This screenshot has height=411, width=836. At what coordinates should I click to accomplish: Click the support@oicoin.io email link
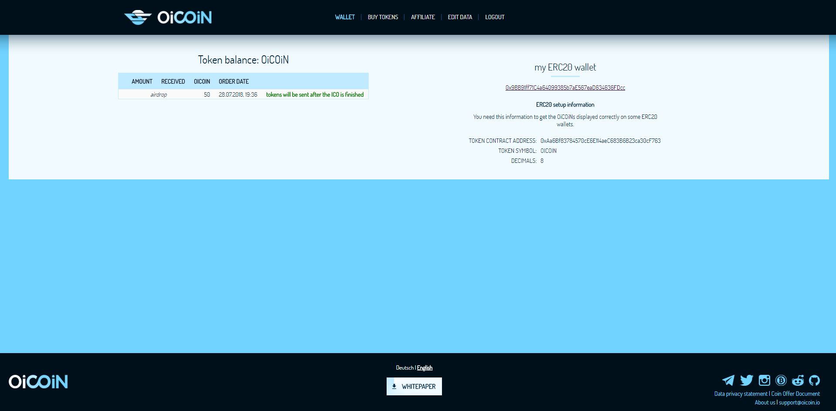[x=799, y=403]
